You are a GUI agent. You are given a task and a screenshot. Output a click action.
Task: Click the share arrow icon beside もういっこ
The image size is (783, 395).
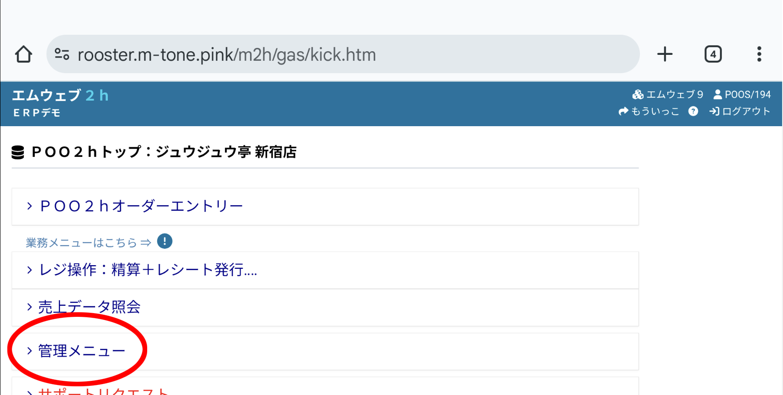click(x=623, y=111)
